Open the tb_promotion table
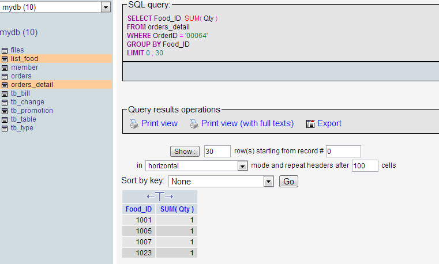 click(32, 111)
